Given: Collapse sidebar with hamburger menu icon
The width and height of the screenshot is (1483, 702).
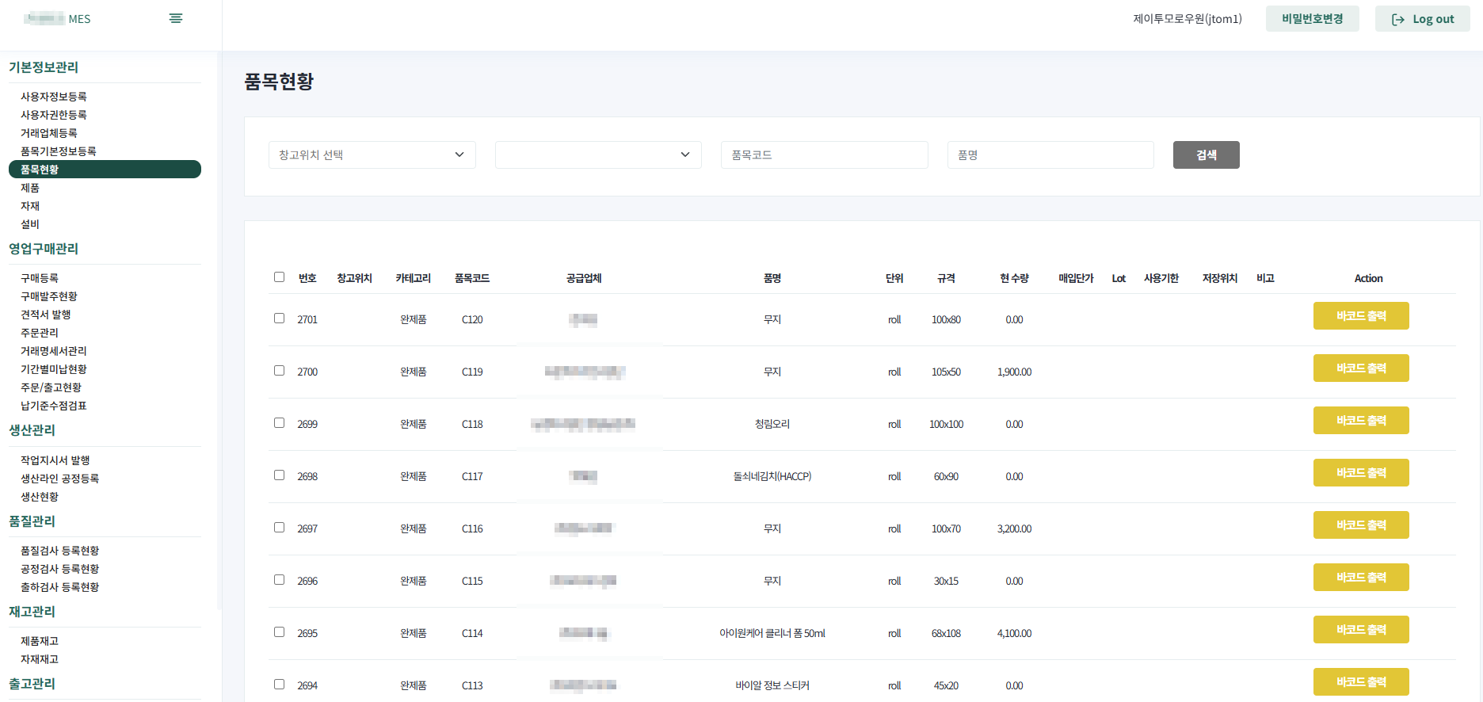Looking at the screenshot, I should (176, 18).
